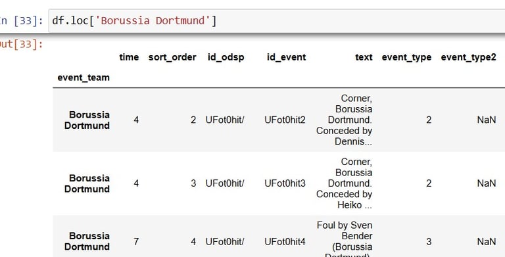
Task: Select the second Borussia Dortmund row label
Action: (87, 183)
